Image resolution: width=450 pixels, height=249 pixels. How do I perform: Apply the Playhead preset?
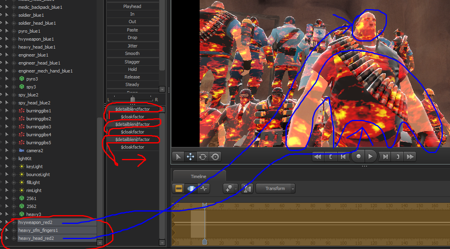(x=132, y=6)
